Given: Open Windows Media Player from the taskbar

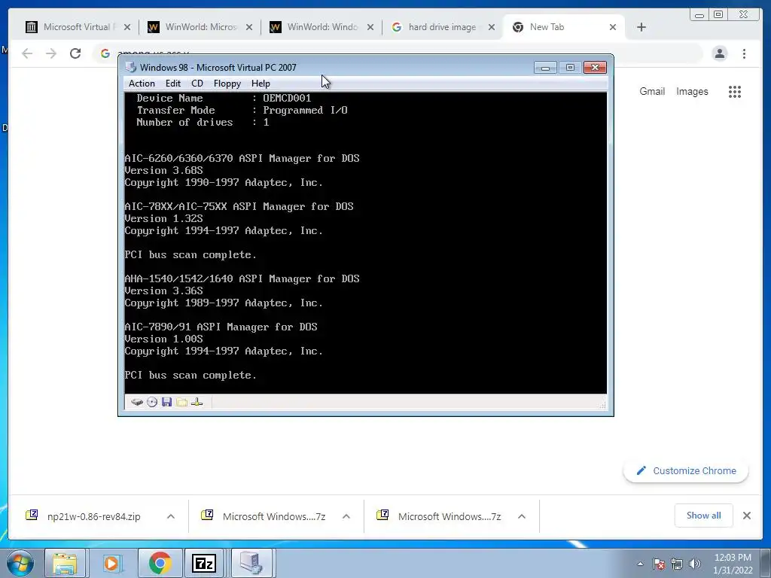Looking at the screenshot, I should (111, 563).
